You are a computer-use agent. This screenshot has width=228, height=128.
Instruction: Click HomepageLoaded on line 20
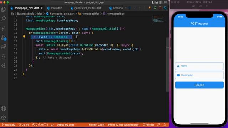point(58,53)
